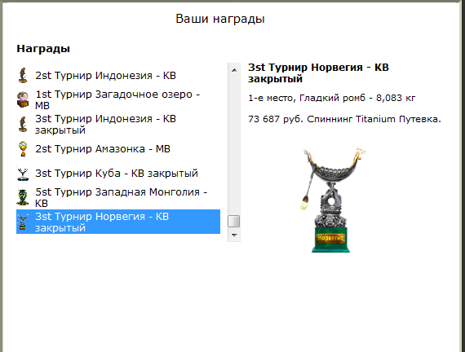Click the awards list scrollbar up arrow
The width and height of the screenshot is (465, 352).
click(x=234, y=70)
